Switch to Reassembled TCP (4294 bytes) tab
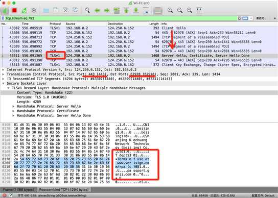The height and width of the screenshot is (198, 278). (64, 189)
